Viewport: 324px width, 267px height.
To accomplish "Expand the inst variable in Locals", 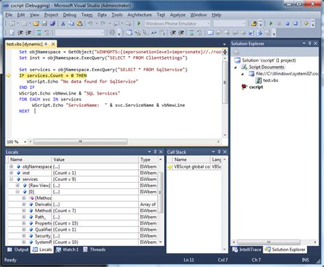I will (11, 173).
